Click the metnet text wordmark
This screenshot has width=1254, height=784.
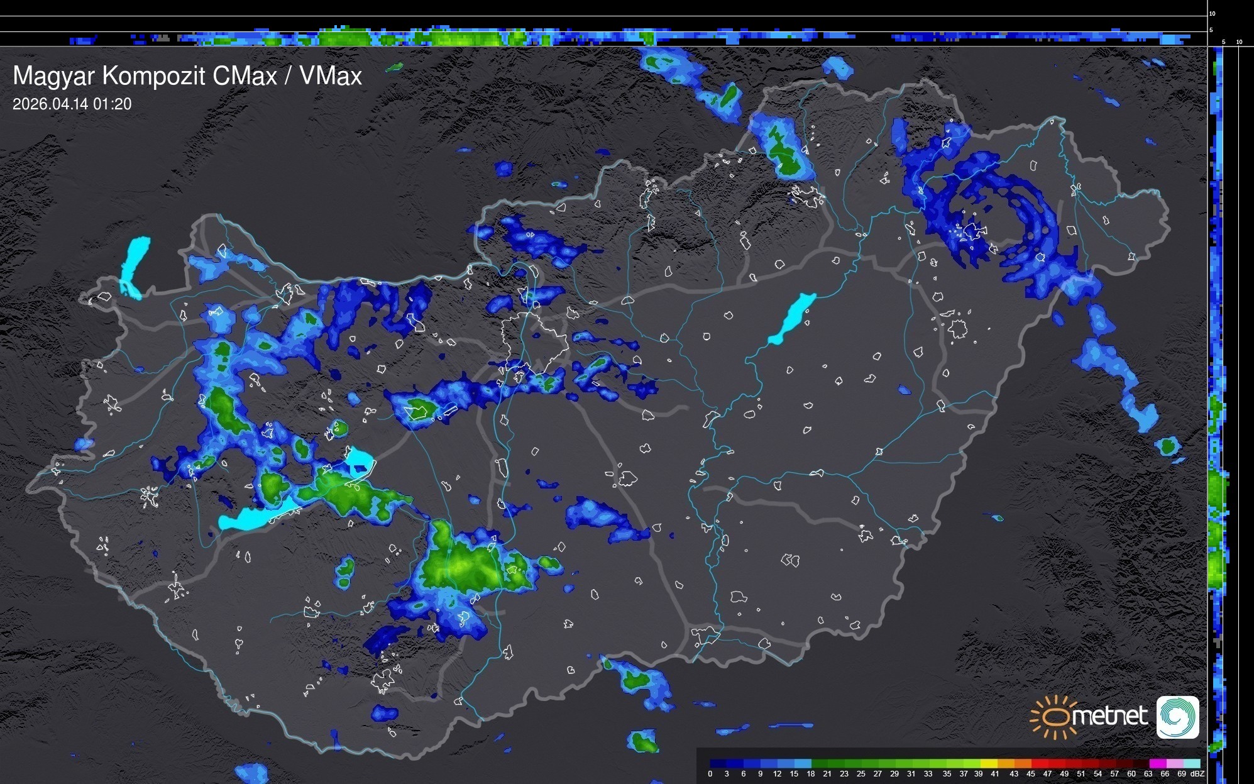click(1110, 716)
